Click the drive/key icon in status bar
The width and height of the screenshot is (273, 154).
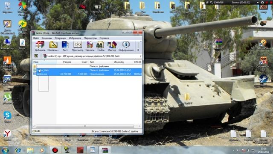click(x=36, y=131)
